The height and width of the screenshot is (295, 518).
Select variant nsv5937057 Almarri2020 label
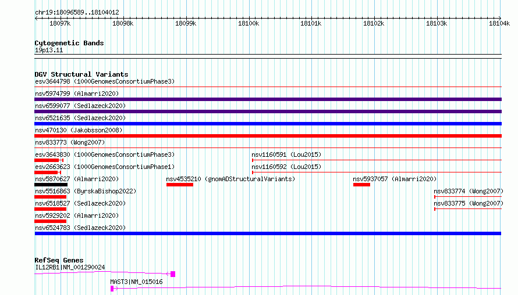(x=395, y=179)
